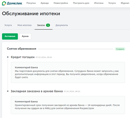Open the Построить дом section

coord(81,3)
